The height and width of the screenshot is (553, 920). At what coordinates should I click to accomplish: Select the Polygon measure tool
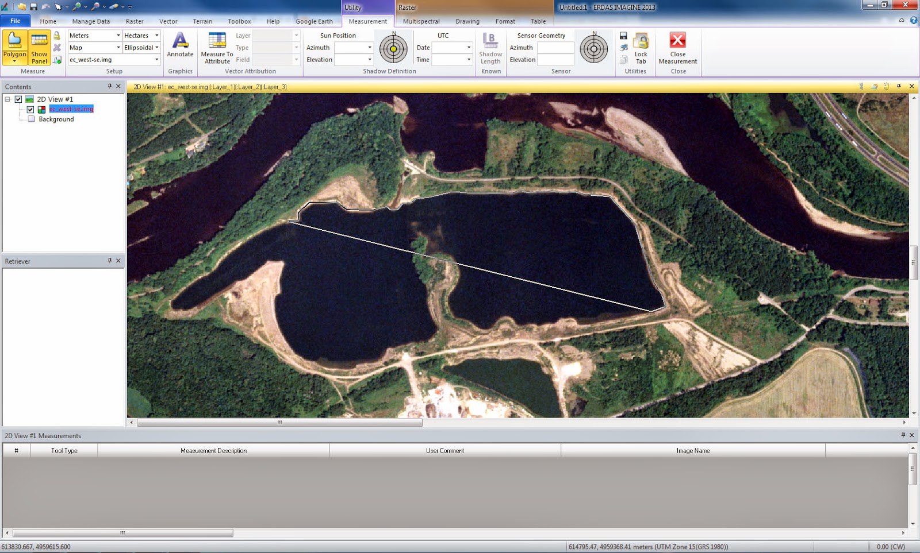point(14,47)
